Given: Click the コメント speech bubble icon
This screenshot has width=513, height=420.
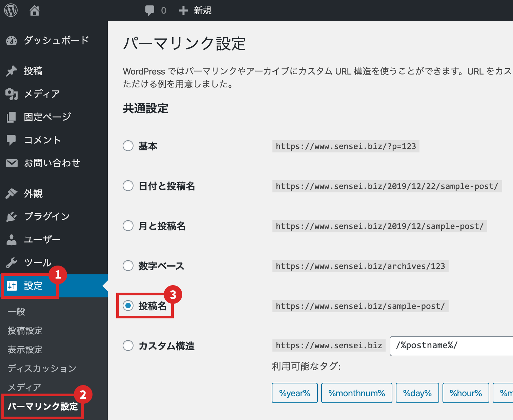Looking at the screenshot, I should click(11, 140).
